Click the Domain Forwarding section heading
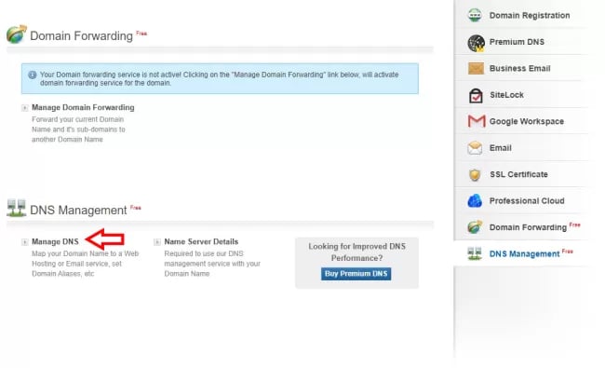 pyautogui.click(x=81, y=36)
